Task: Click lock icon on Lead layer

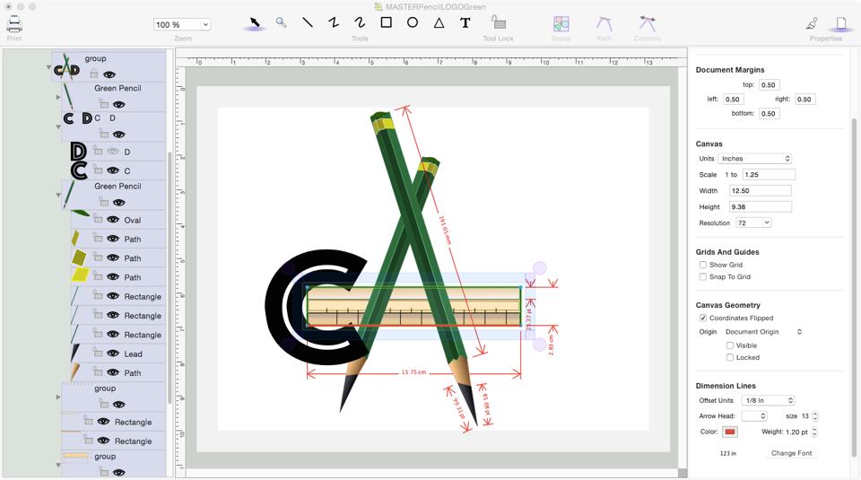Action: [98, 353]
